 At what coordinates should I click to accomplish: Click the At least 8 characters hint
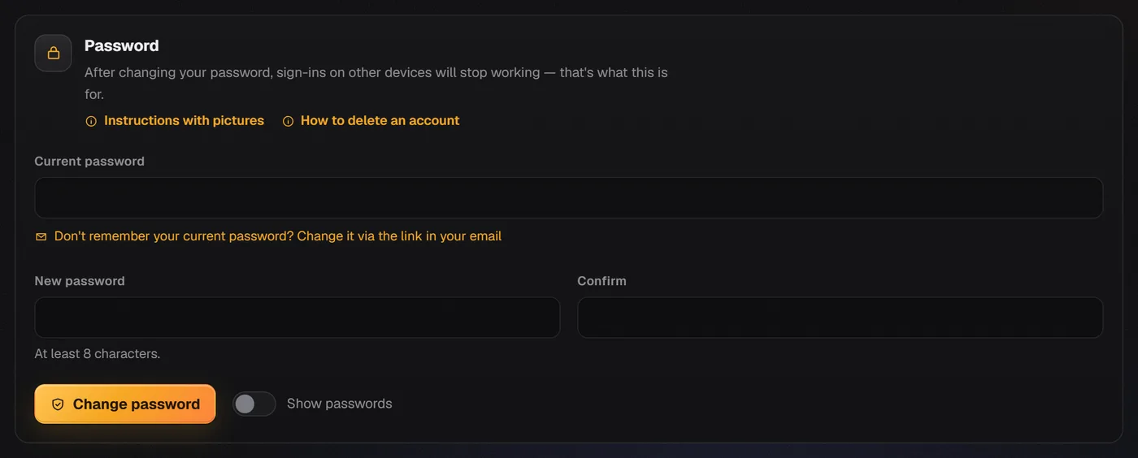click(x=98, y=354)
